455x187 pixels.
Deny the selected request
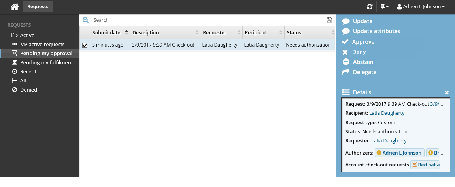pos(359,52)
